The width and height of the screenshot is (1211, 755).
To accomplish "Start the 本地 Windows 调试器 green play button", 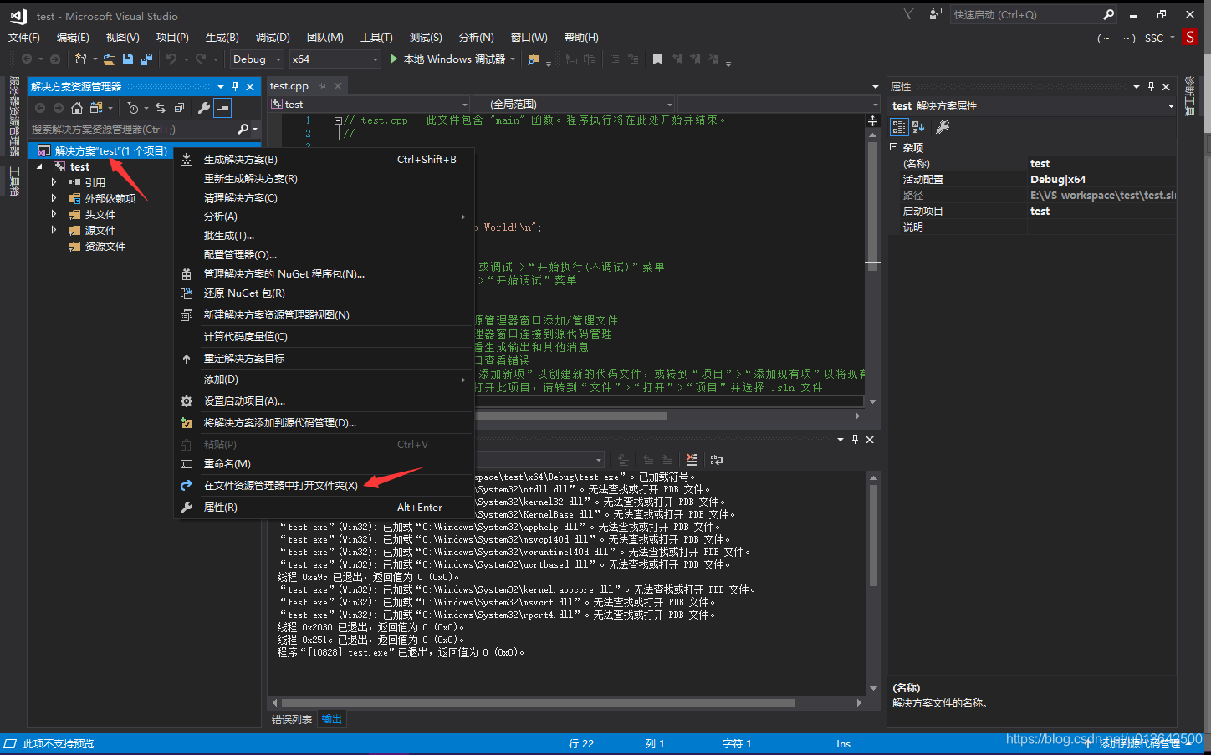I will coord(394,59).
